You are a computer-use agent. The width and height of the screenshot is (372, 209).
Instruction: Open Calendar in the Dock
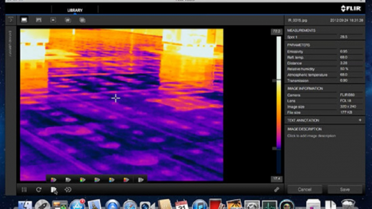coord(181,205)
